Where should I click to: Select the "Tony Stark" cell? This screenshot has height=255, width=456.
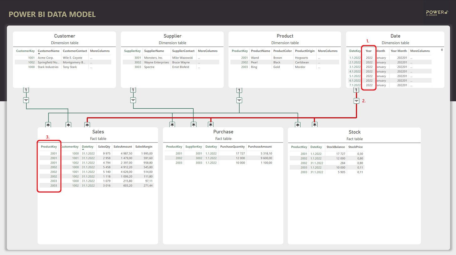70,67
